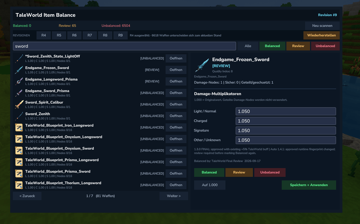The height and width of the screenshot is (224, 360).
Task: Open TaleWorld_Blueprint_Iron_Longsword with Oeffnen
Action: click(176, 127)
